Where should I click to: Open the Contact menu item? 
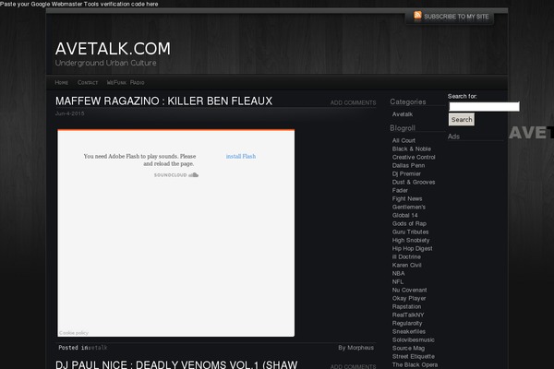pyautogui.click(x=88, y=83)
